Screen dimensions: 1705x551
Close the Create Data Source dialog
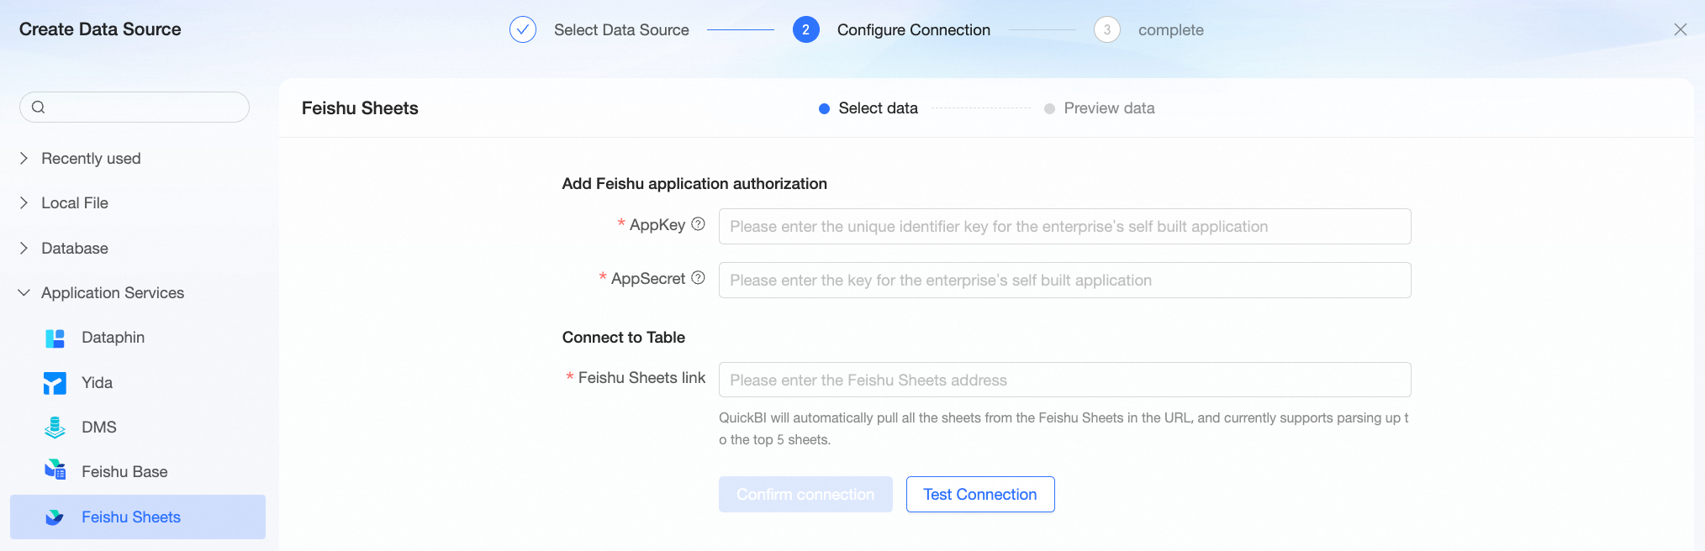point(1681,29)
